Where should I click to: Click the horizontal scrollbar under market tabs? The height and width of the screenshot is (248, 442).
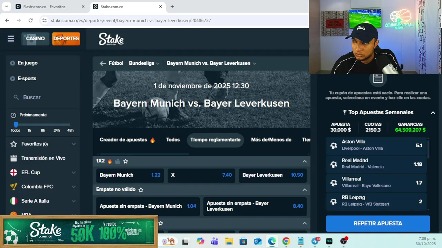[x=144, y=154]
